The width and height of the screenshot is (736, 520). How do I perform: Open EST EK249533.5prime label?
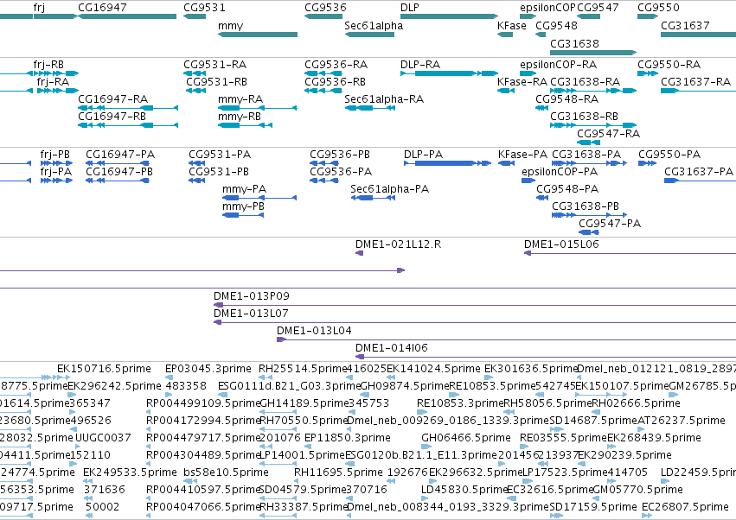[x=130, y=472]
